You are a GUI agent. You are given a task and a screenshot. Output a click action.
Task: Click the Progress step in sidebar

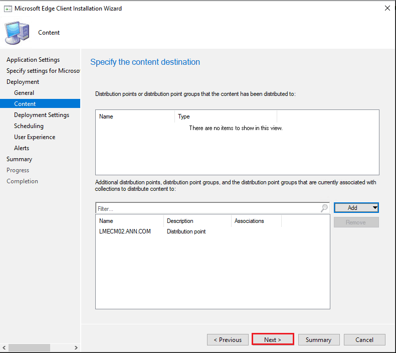(18, 170)
